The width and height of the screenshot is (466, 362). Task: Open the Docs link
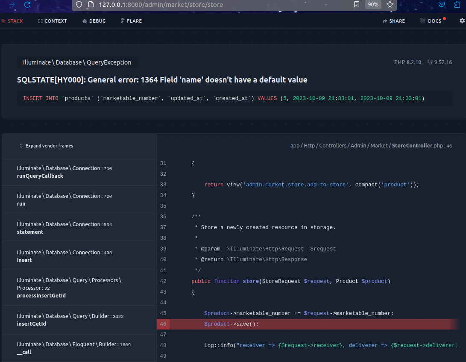point(431,21)
